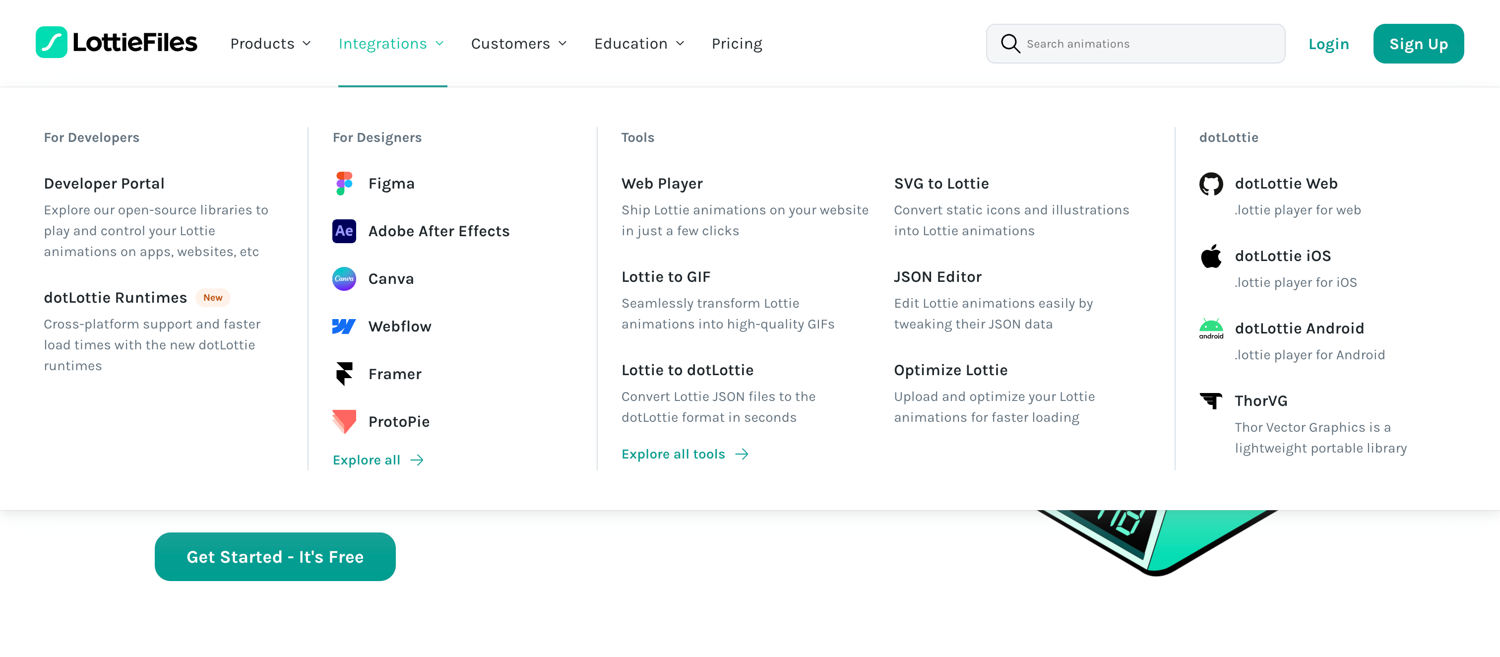Click the Figma icon
Screen dimensions: 1500x657
click(x=344, y=184)
